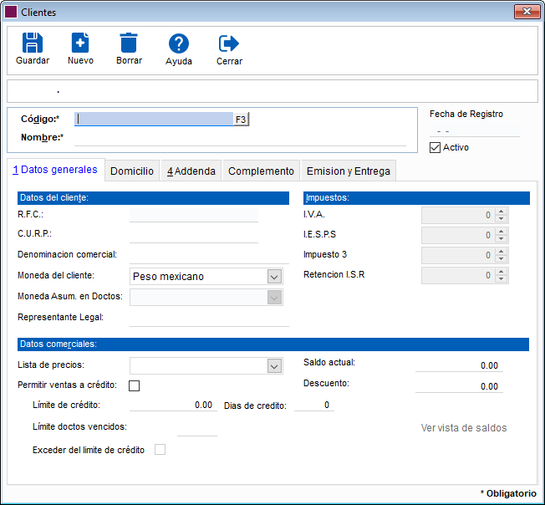
Task: Click the Nuevo new record icon
Action: click(80, 43)
